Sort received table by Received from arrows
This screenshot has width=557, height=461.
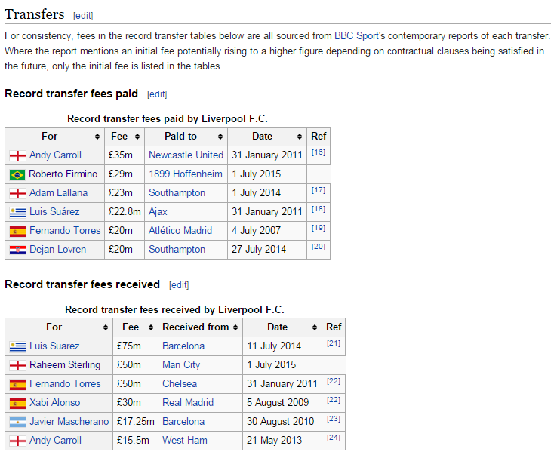235,327
